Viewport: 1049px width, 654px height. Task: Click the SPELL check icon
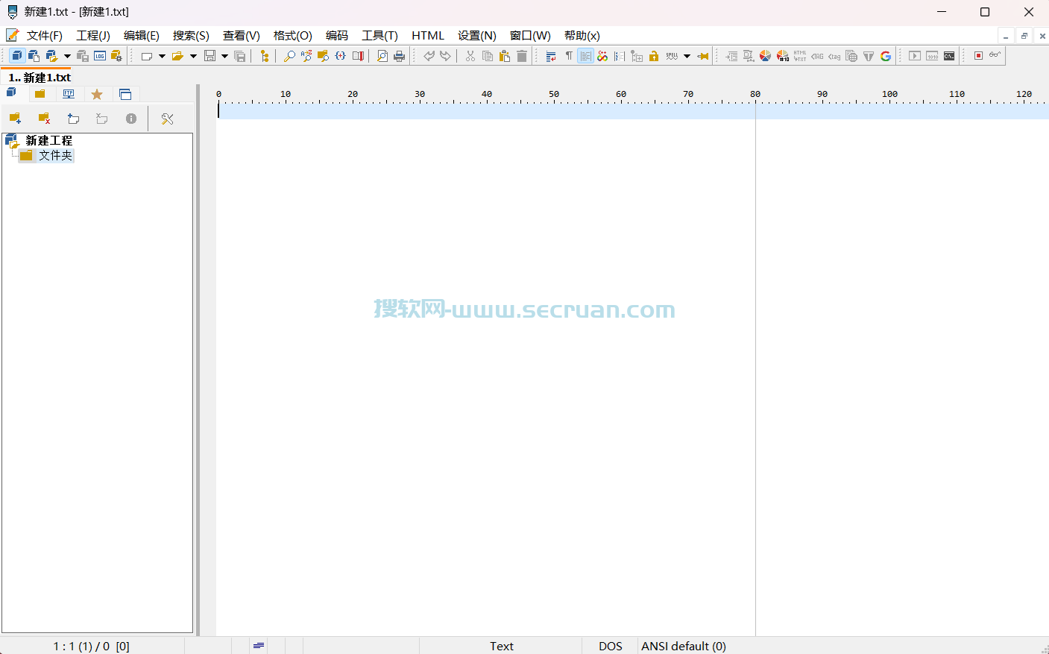click(672, 56)
